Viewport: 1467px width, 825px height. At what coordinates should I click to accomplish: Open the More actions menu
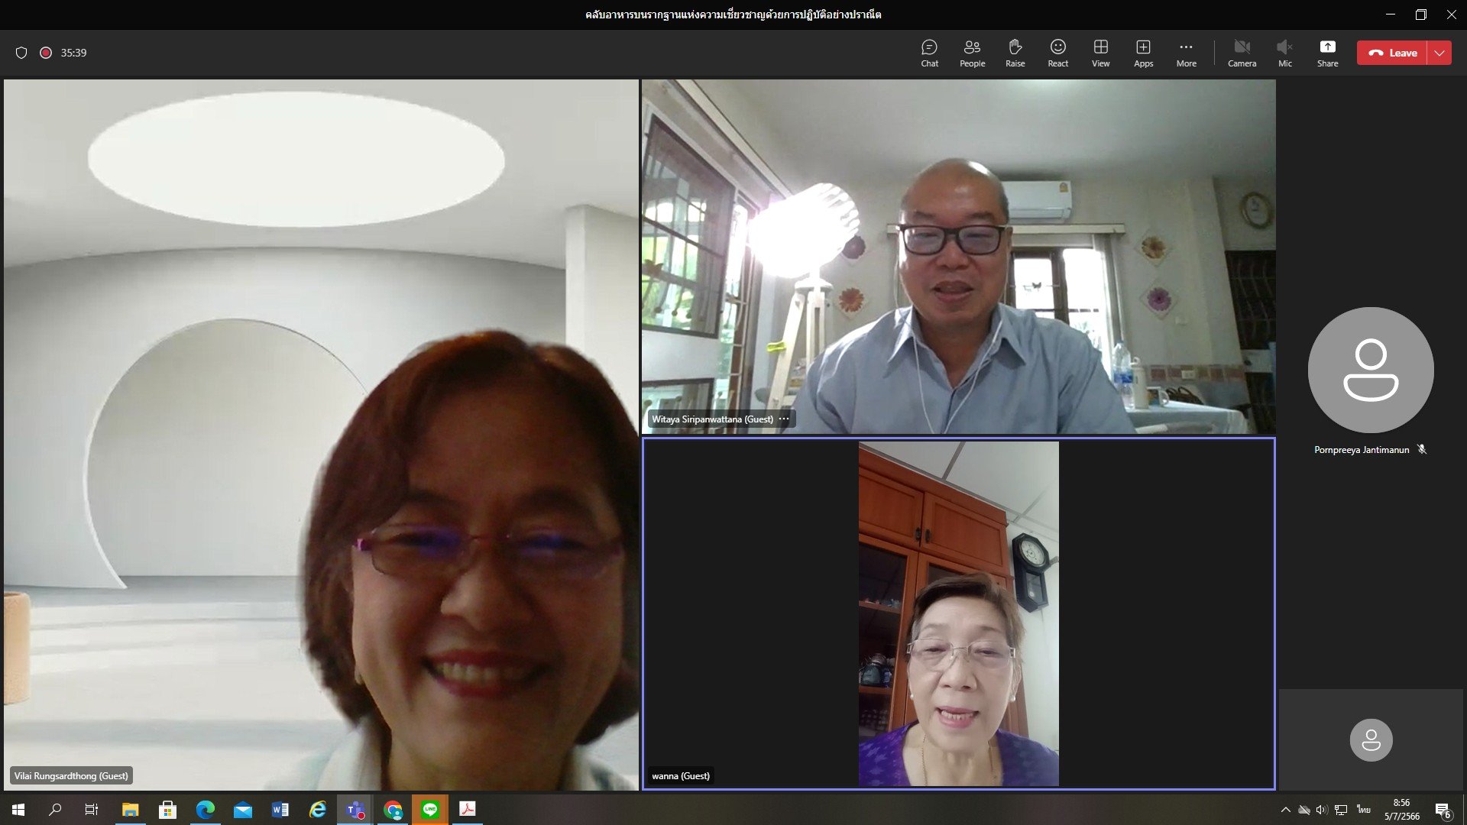pyautogui.click(x=1186, y=53)
